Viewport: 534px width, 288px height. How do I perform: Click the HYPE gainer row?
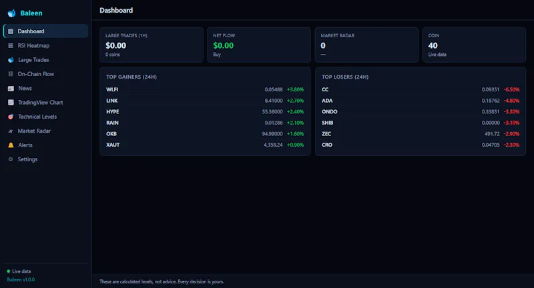(x=205, y=111)
